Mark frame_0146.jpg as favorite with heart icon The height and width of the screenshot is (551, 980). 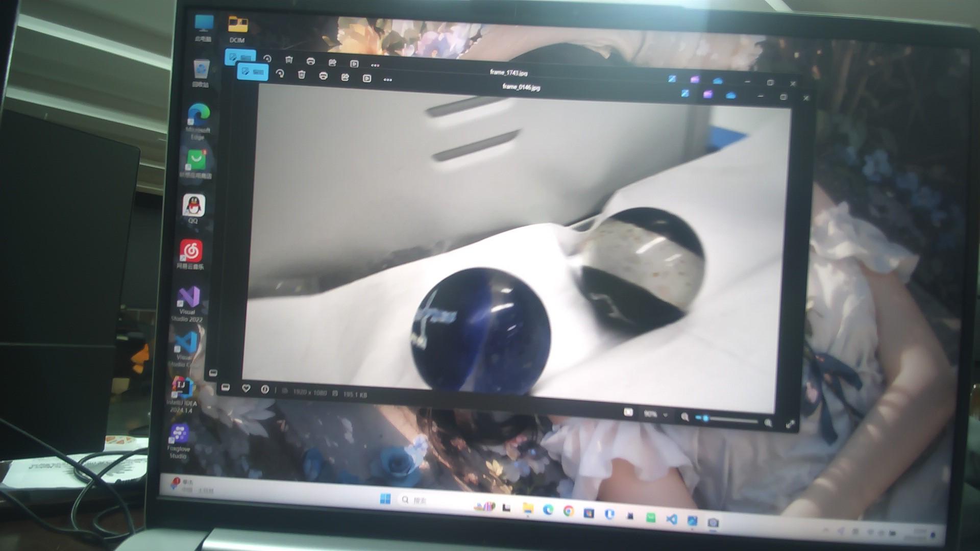tap(246, 389)
